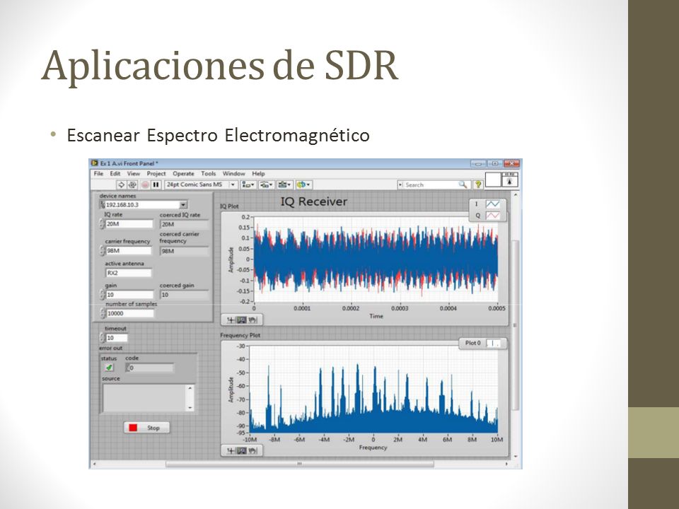Screen dimensions: 679x509
Task: Click the error code field
Action: 150,368
